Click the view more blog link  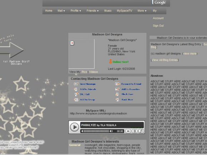tap(190, 54)
